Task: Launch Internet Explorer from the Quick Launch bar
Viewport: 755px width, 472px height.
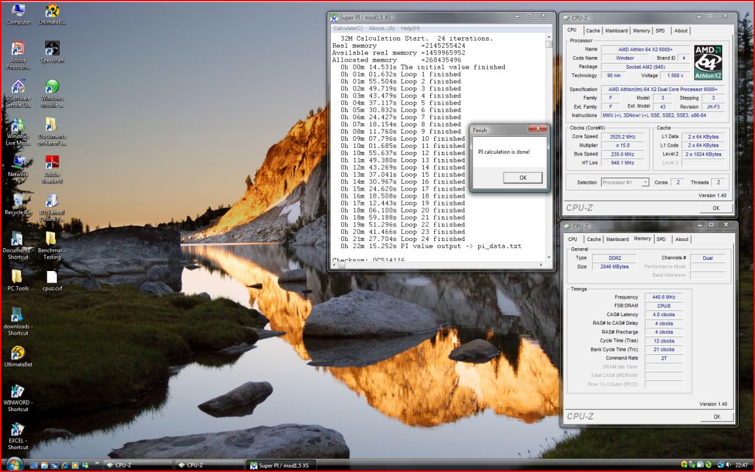Action: click(x=64, y=465)
